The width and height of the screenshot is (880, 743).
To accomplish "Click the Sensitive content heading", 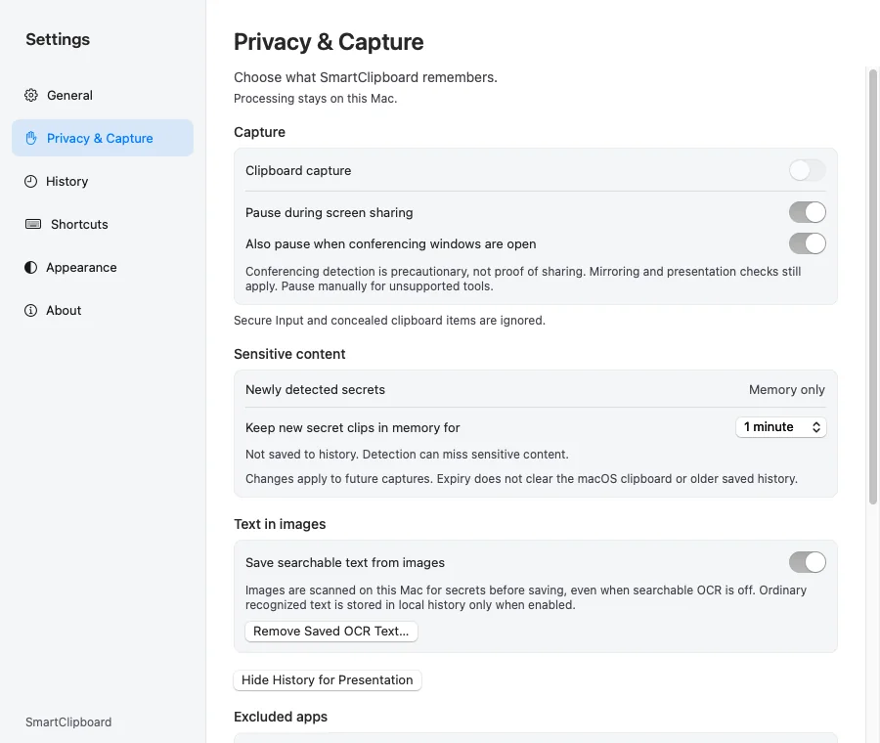I will click(289, 354).
